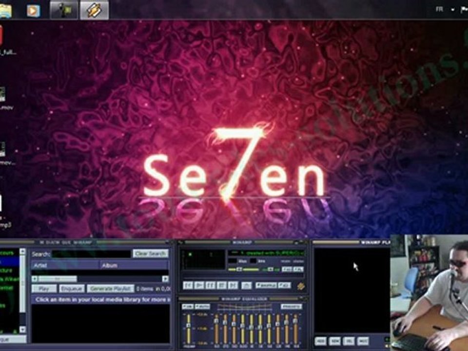Click the library tree scroll up arrow
The image size is (468, 351).
pos(23,252)
